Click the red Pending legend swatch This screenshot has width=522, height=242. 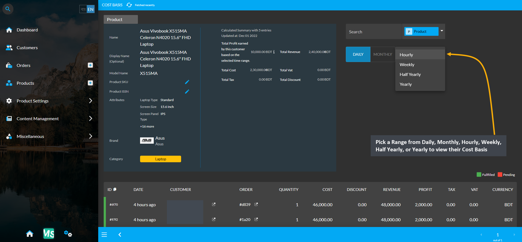tap(500, 175)
